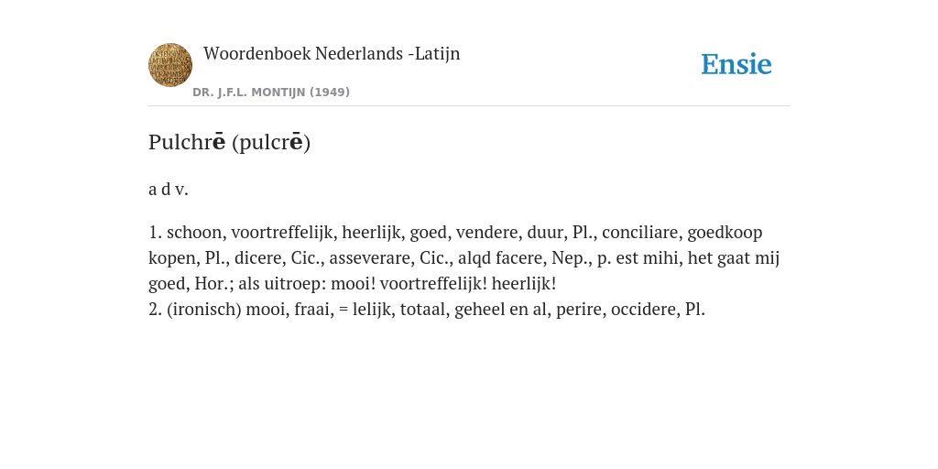Open Woordenboek Nederlands -Latijn title
The width and height of the screenshot is (938, 469).
pos(332,53)
